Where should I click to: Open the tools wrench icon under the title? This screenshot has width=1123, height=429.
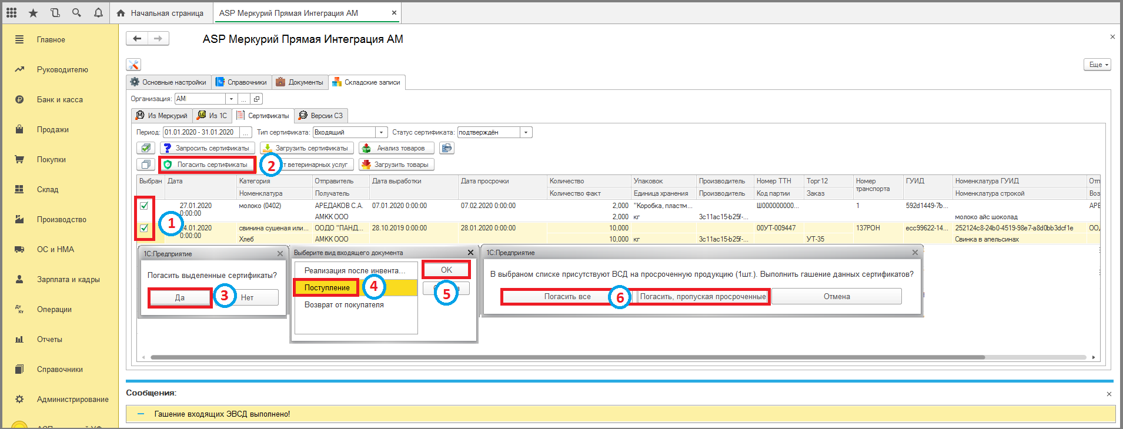tap(133, 65)
